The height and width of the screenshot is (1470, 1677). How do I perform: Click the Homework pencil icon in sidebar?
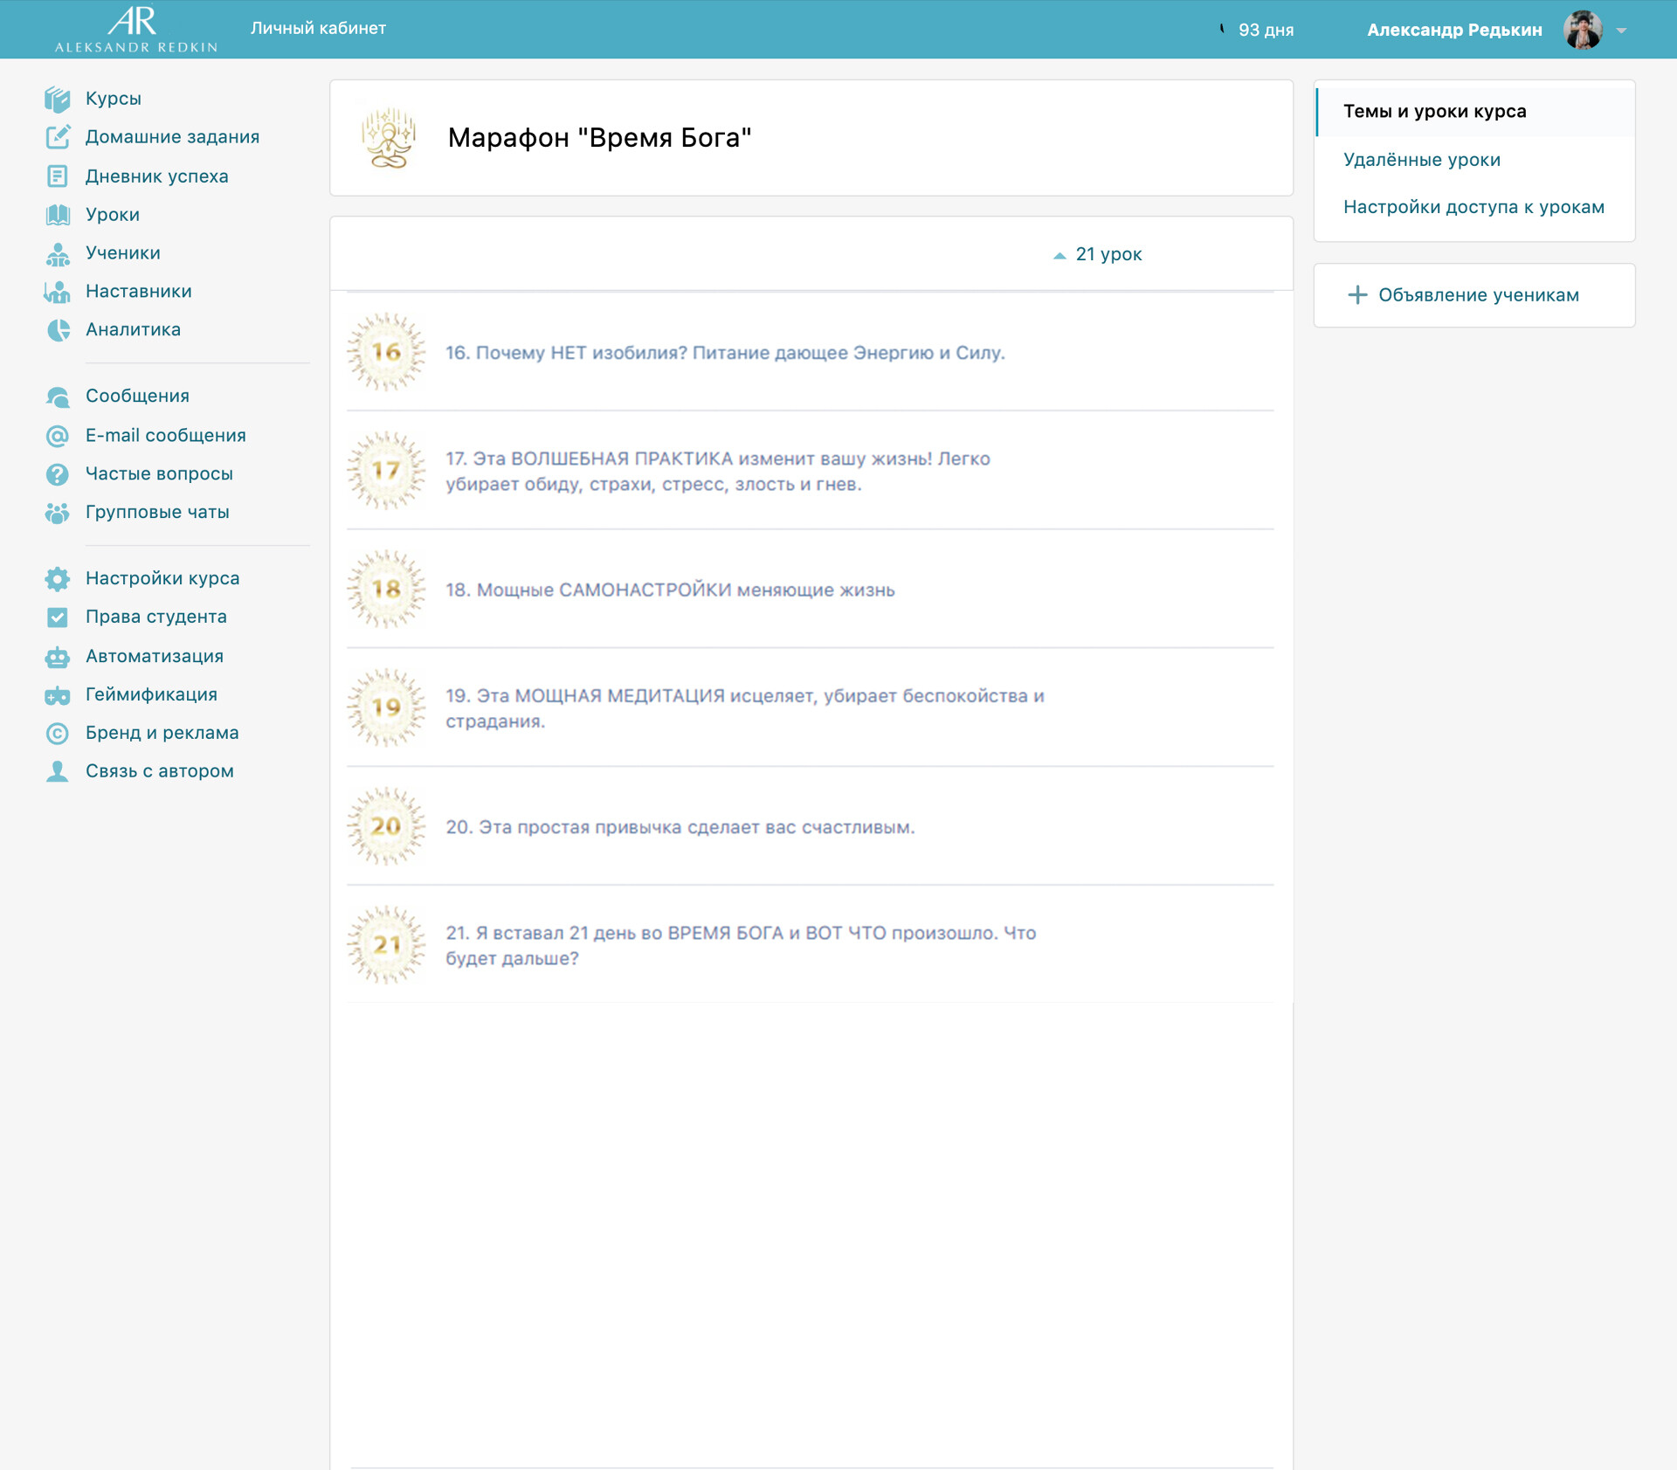(58, 137)
